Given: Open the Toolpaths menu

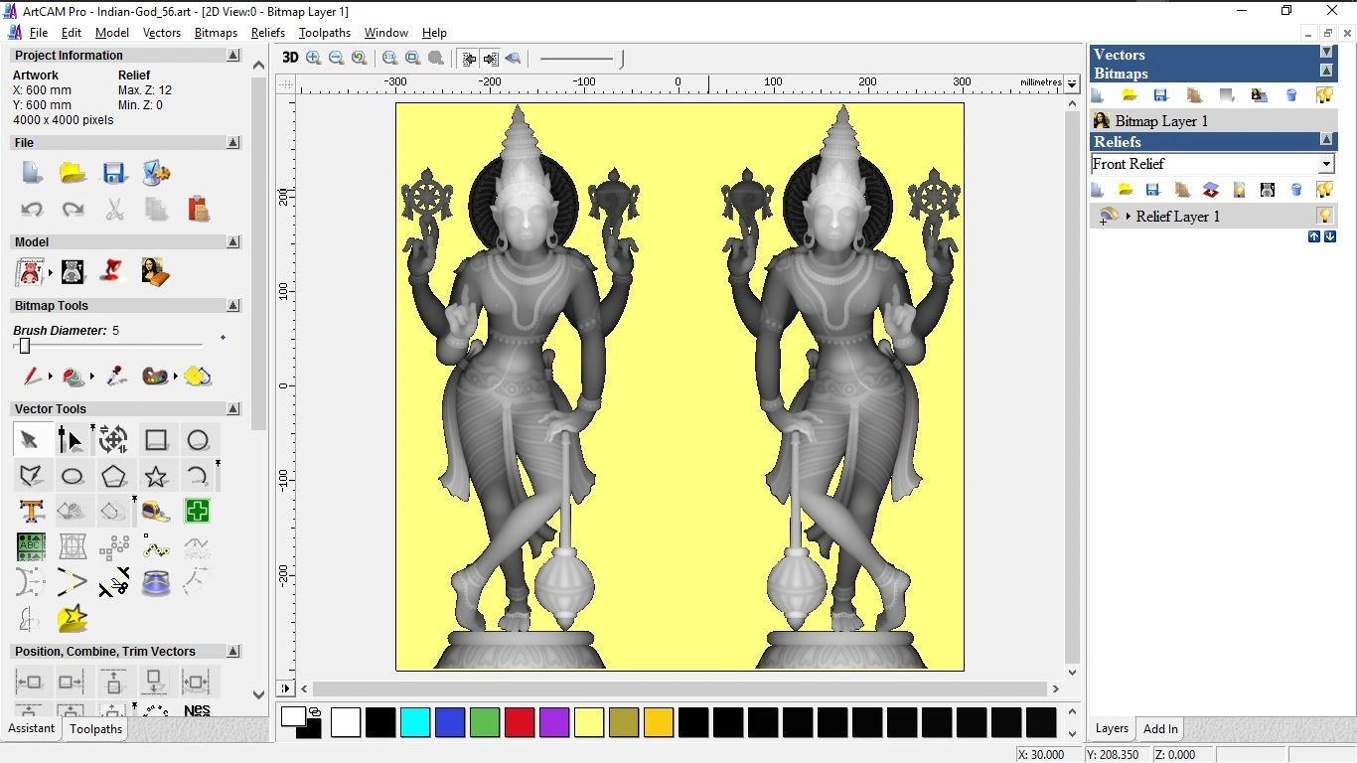Looking at the screenshot, I should coord(324,33).
